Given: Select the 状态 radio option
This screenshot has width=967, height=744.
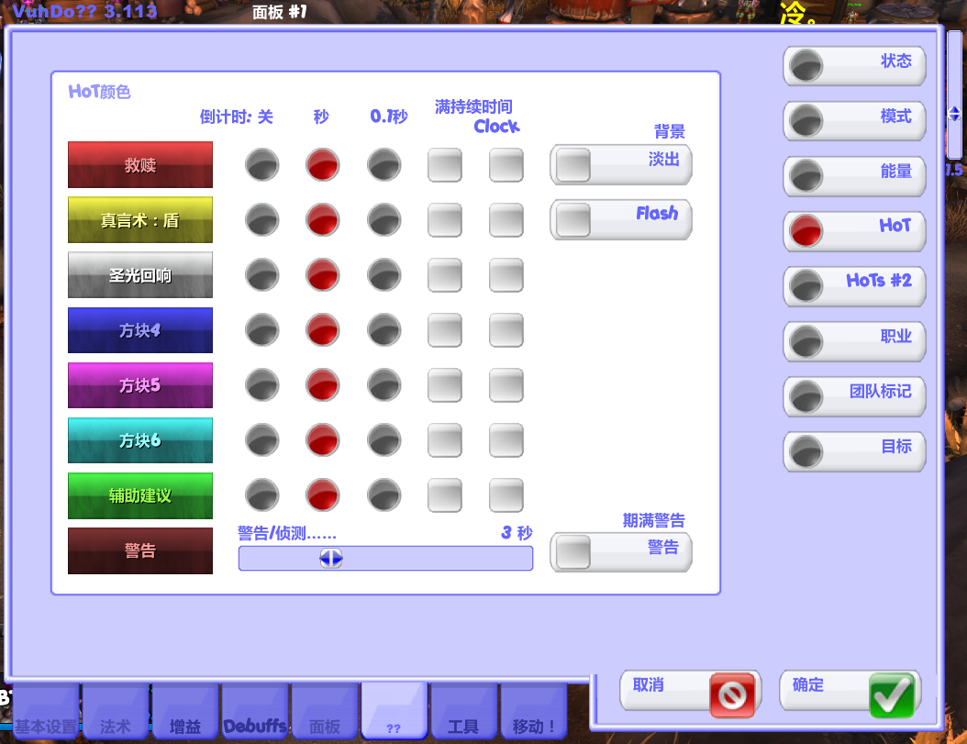Looking at the screenshot, I should pos(806,65).
